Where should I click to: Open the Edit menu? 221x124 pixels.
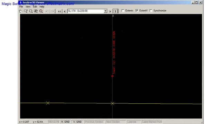coord(35,7)
